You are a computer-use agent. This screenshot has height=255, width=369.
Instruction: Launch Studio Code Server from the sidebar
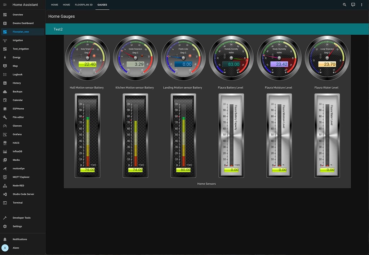[x=22, y=194]
